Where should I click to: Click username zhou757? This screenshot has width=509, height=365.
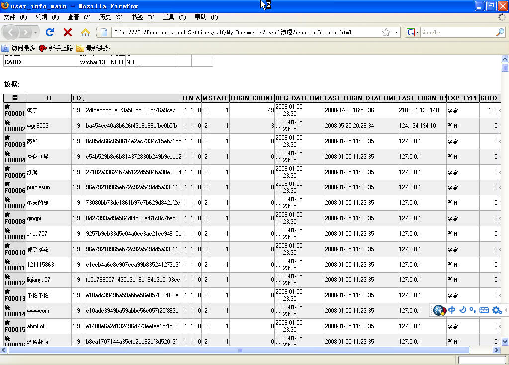tap(37, 234)
